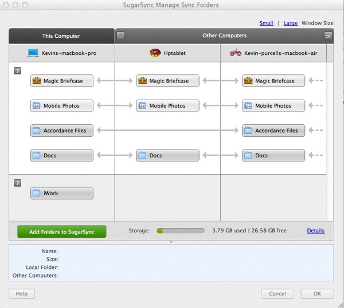Click the Cancel button
The width and height of the screenshot is (344, 308).
[x=277, y=294]
